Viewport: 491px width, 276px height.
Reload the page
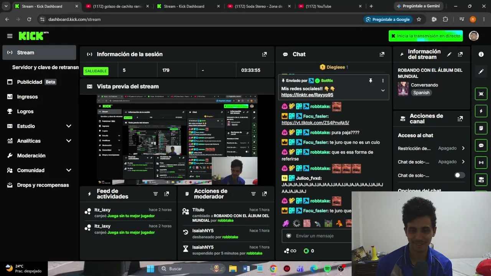point(29,19)
